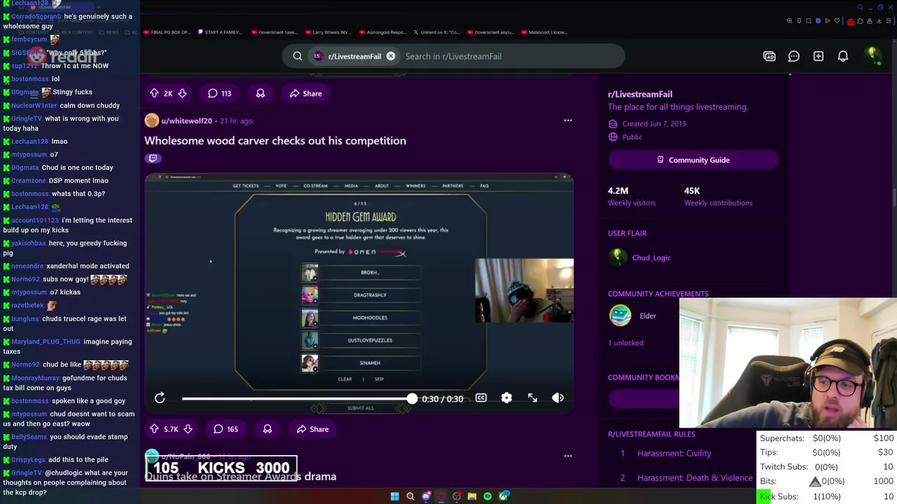Downvote the wood carver post at 5.7K
This screenshot has height=504, width=897.
[x=189, y=429]
